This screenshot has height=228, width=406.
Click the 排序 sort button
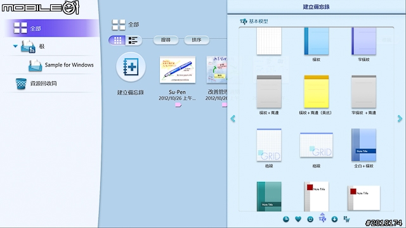(197, 40)
